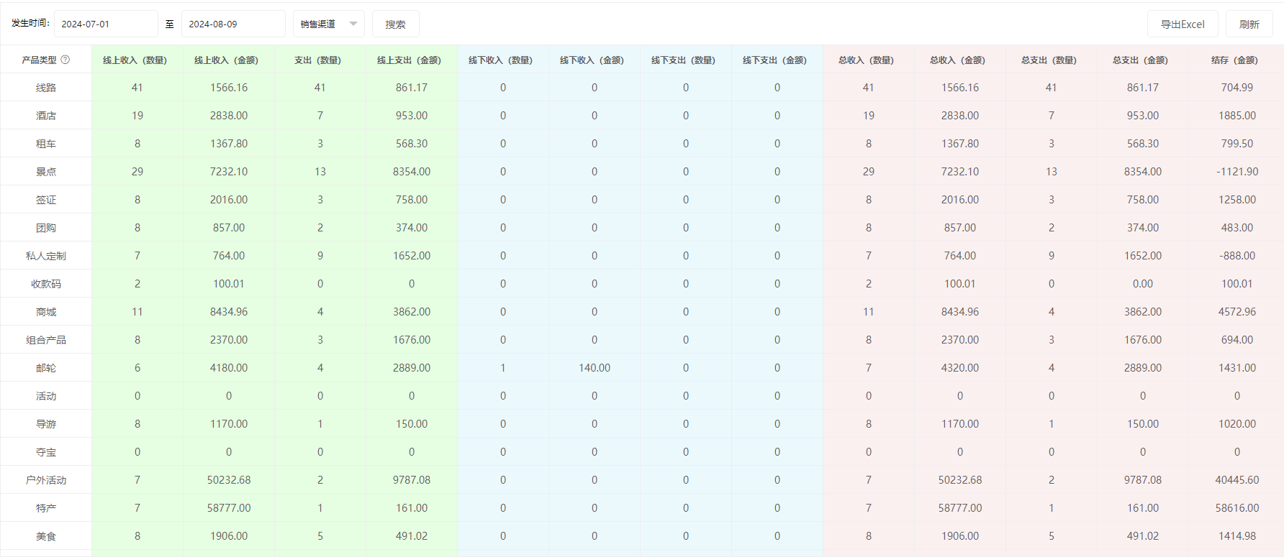Click the 户外活动 row label
Image resolution: width=1284 pixels, height=557 pixels.
(46, 480)
